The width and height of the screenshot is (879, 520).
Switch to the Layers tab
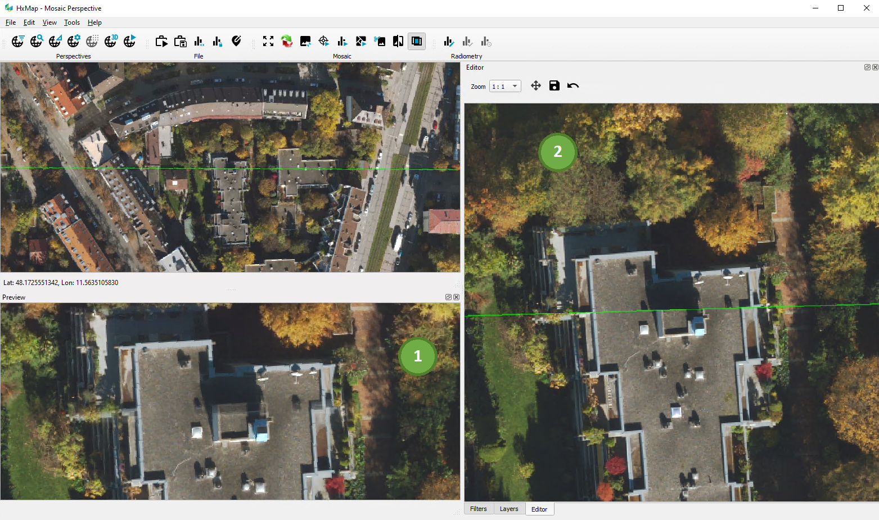509,509
